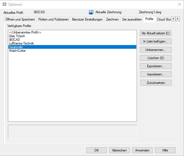Select the Wald+Corbe profile

click(72, 51)
